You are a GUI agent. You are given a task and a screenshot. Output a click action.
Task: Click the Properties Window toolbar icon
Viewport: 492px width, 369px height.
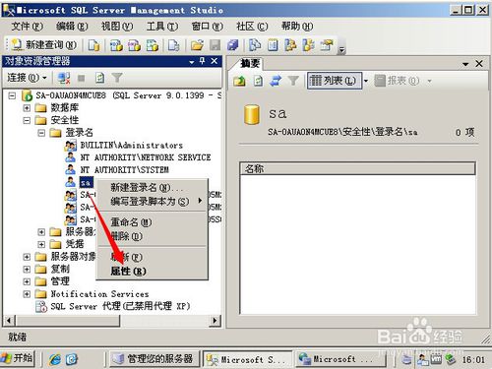(x=327, y=45)
